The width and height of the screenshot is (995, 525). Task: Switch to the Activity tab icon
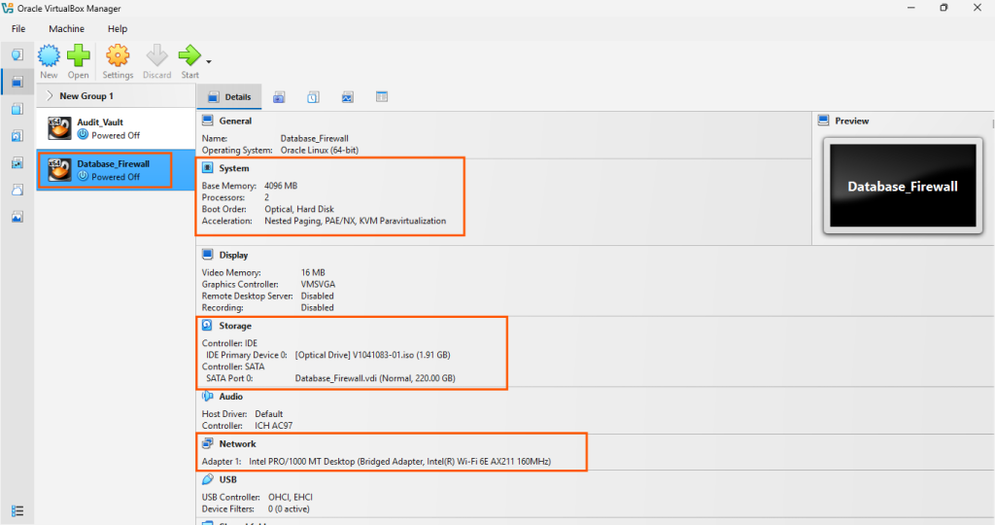[x=347, y=97]
